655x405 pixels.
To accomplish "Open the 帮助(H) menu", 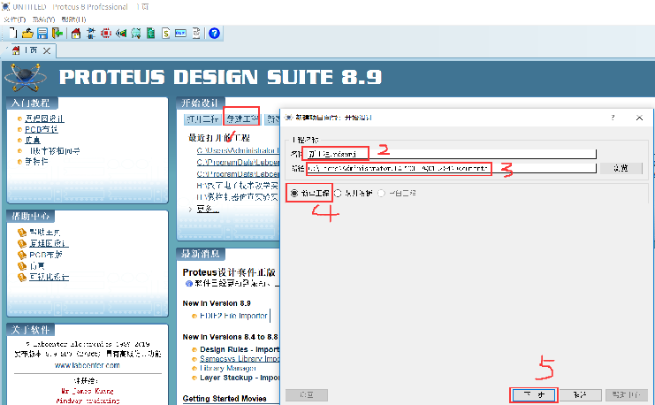I will 73,19.
